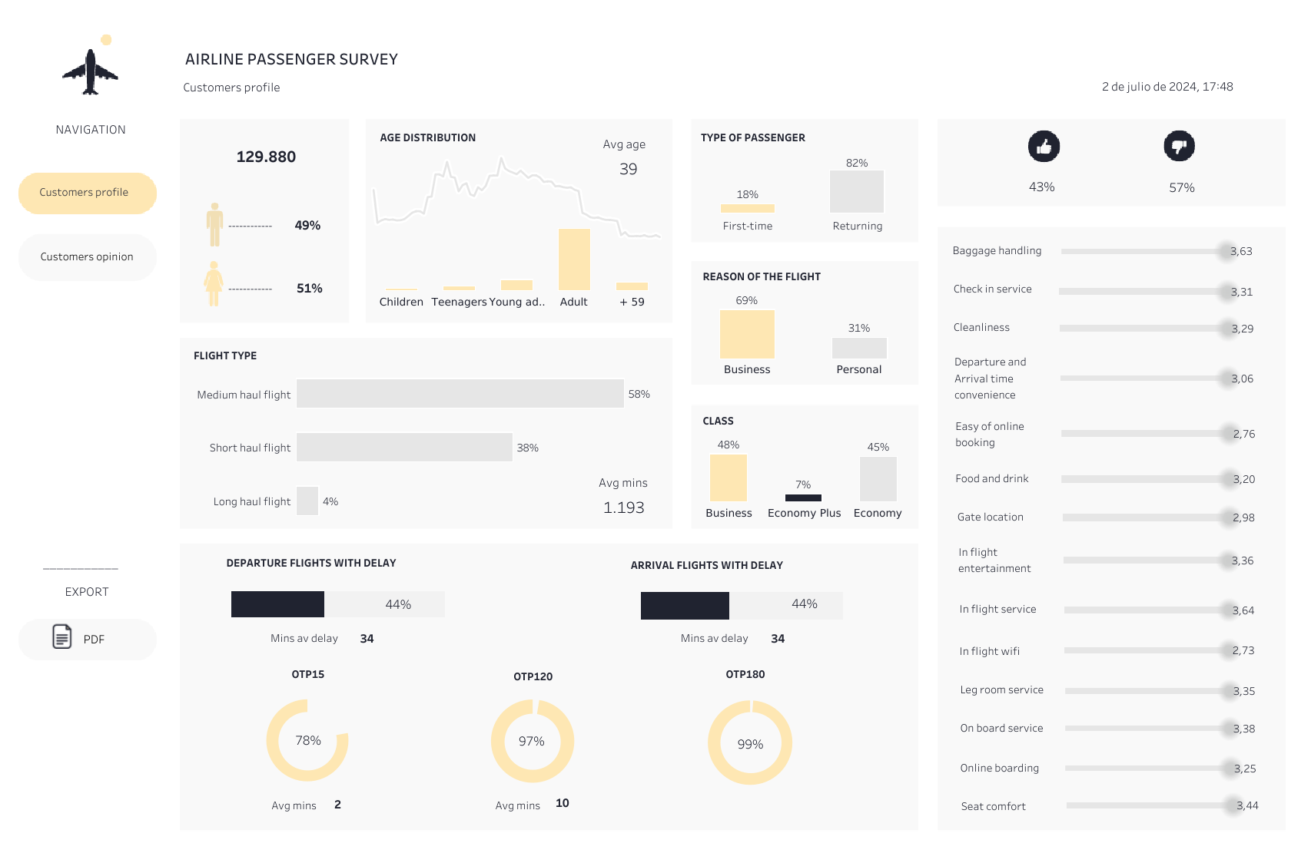Click the departure flights delay progress bar

[x=337, y=604]
